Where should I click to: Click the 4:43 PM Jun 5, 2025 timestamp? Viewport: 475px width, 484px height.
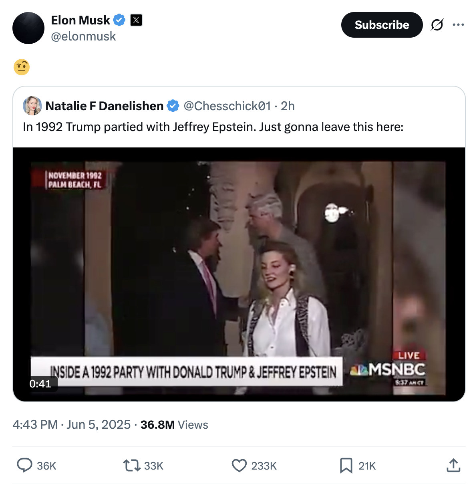click(x=72, y=424)
